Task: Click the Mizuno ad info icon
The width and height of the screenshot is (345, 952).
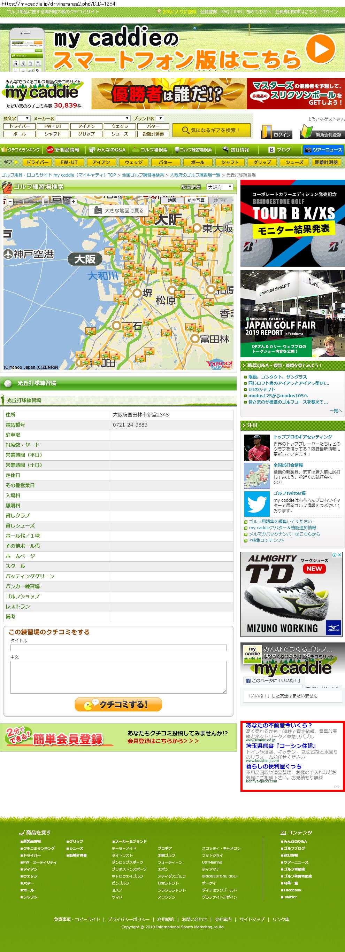Action: (334, 555)
